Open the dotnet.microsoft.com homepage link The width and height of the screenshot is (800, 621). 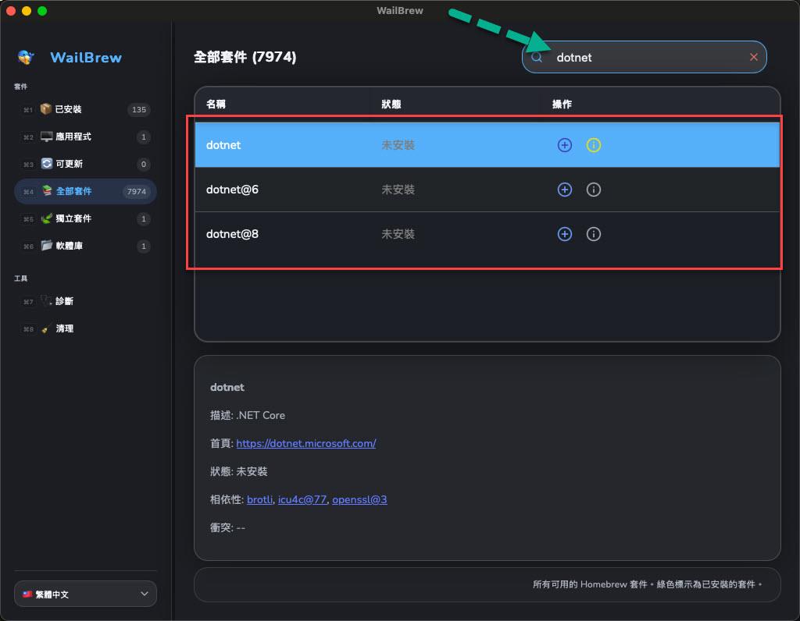(x=305, y=443)
